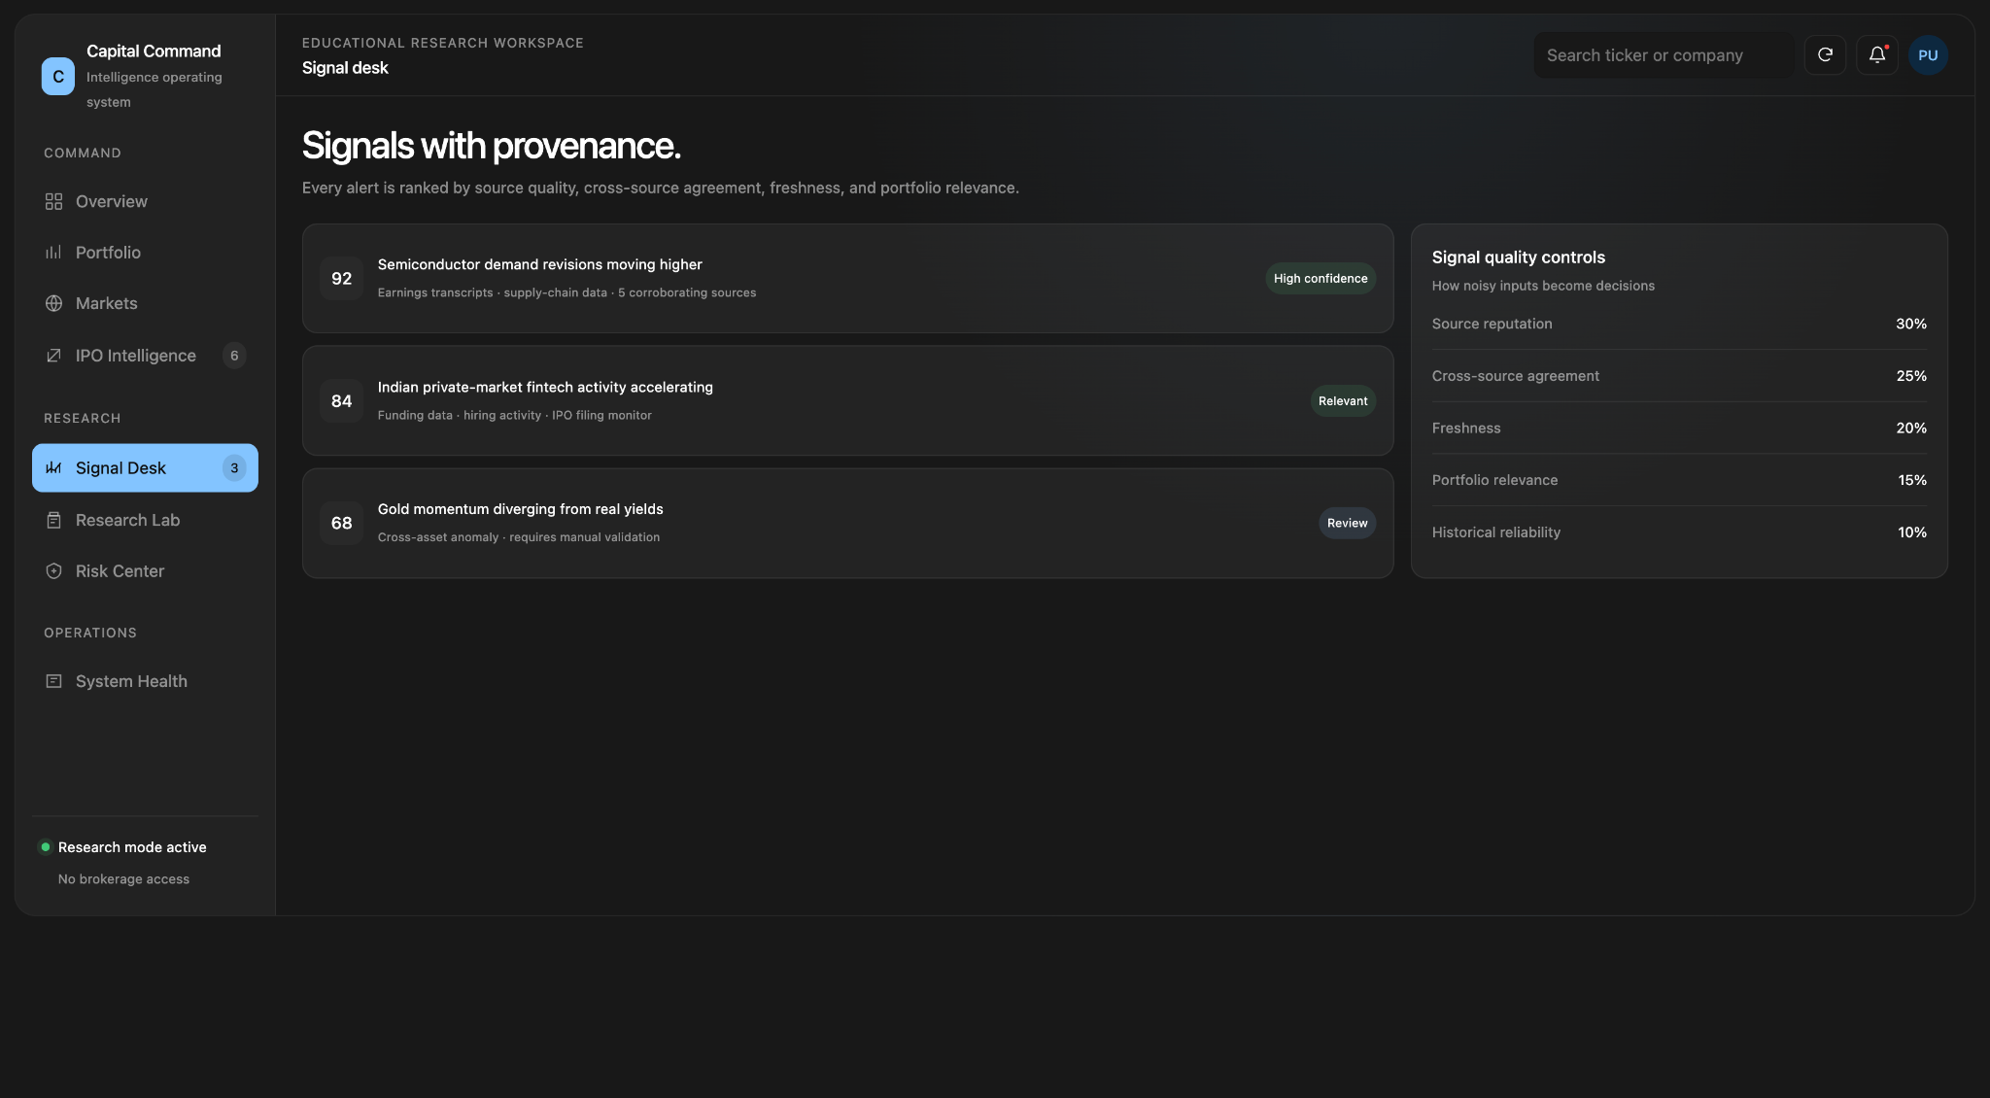Image resolution: width=1990 pixels, height=1098 pixels.
Task: Select Research Lab in sidebar
Action: tap(145, 520)
